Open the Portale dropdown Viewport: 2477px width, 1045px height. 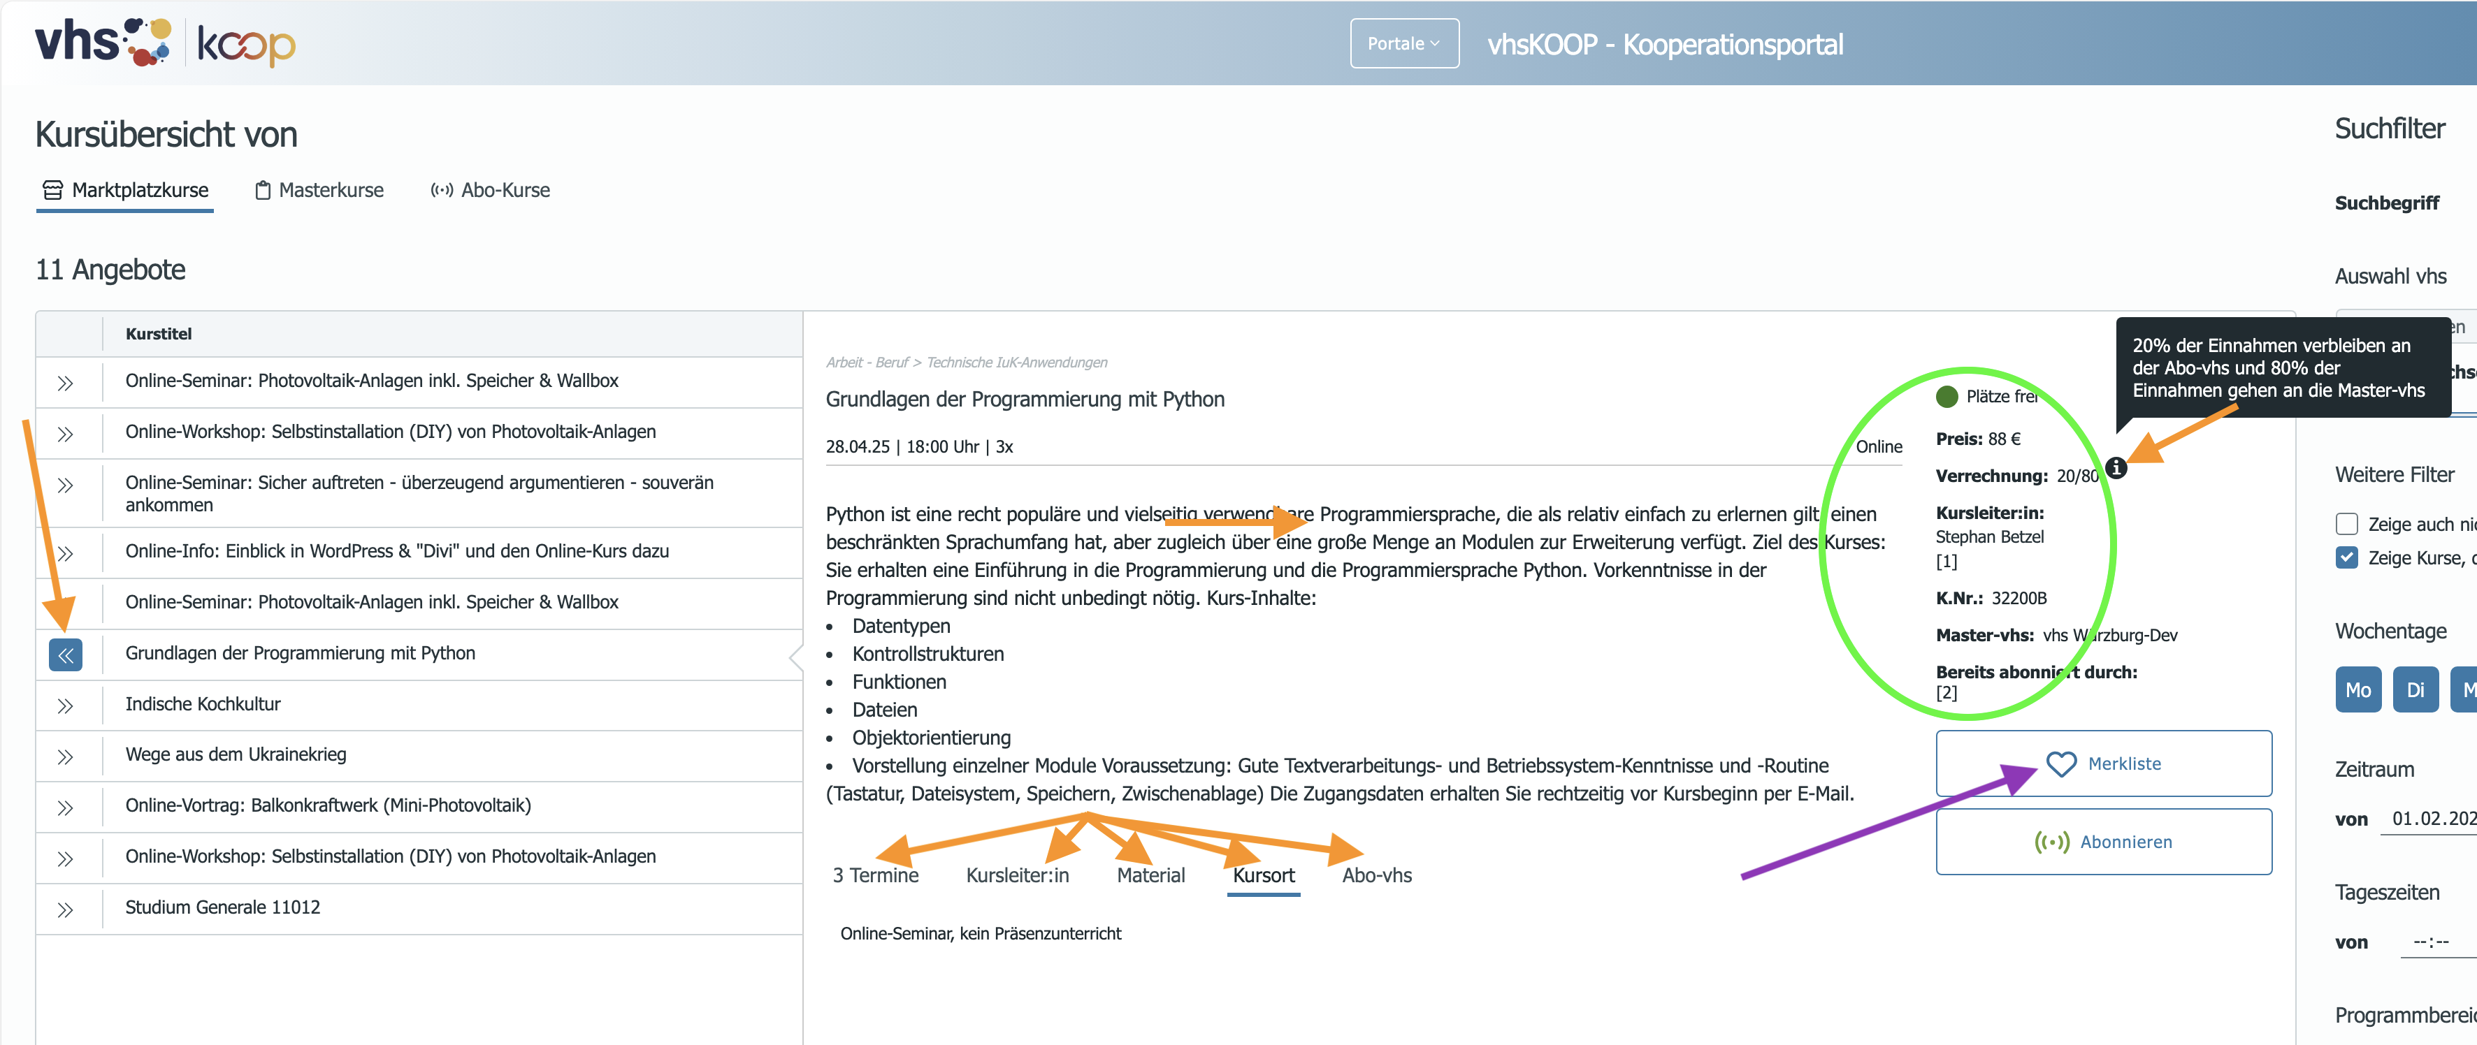click(x=1404, y=43)
